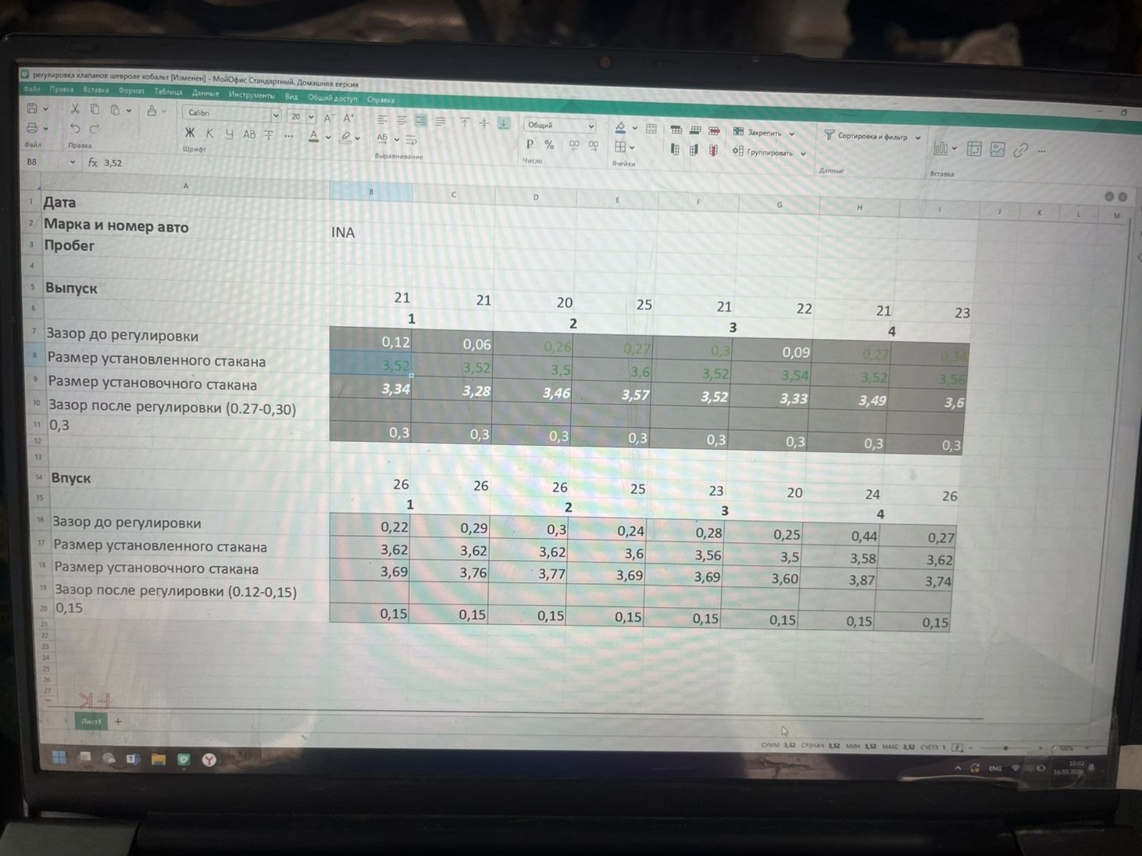Open the Формат menu
The image size is (1142, 856).
point(131,90)
